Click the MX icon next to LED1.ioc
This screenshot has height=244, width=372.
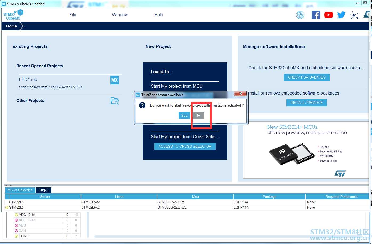pos(115,80)
